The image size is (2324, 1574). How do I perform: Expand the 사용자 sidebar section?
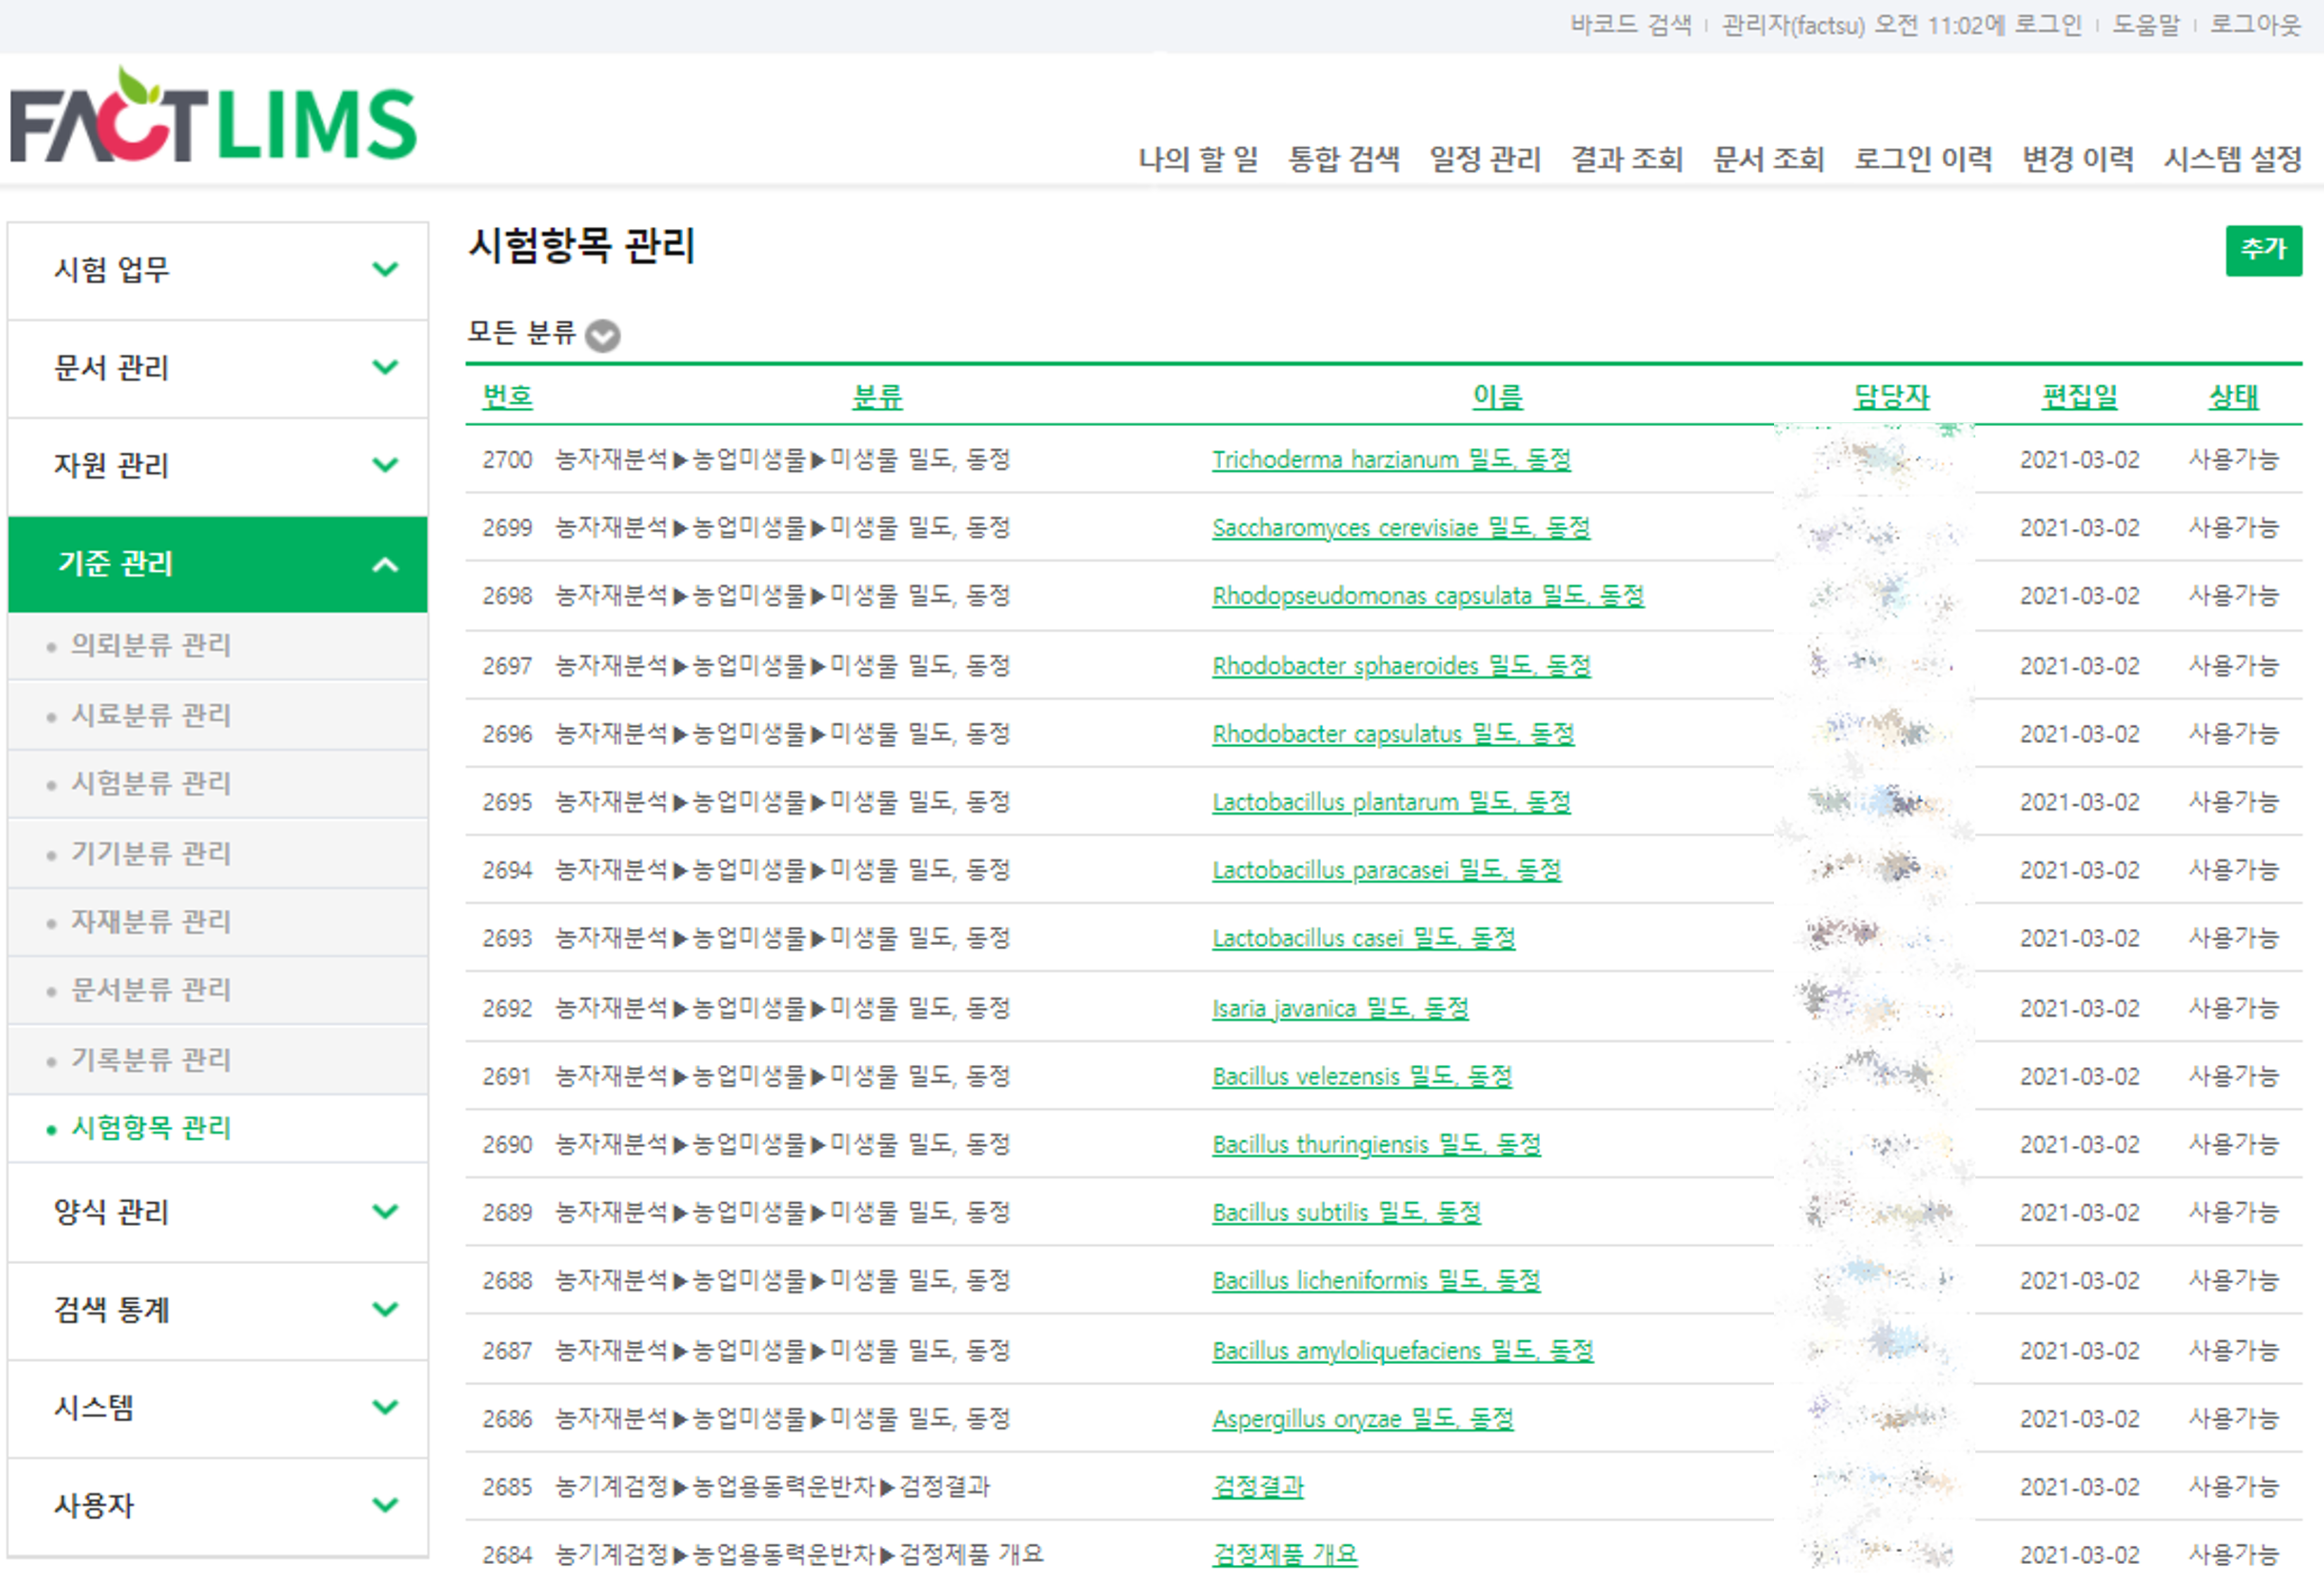coord(217,1506)
